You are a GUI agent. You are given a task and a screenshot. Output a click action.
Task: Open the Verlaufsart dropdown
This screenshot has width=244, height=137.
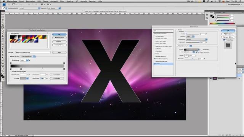(x=28, y=57)
